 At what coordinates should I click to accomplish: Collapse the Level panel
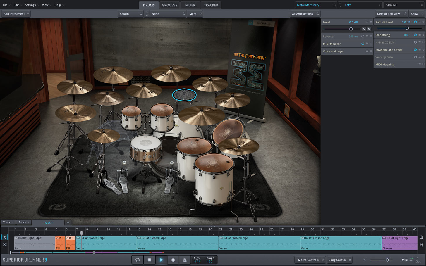[x=371, y=22]
